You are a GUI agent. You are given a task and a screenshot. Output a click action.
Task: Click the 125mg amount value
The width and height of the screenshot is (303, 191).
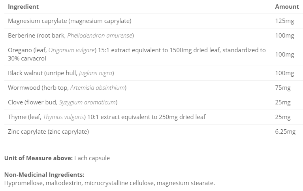(284, 21)
